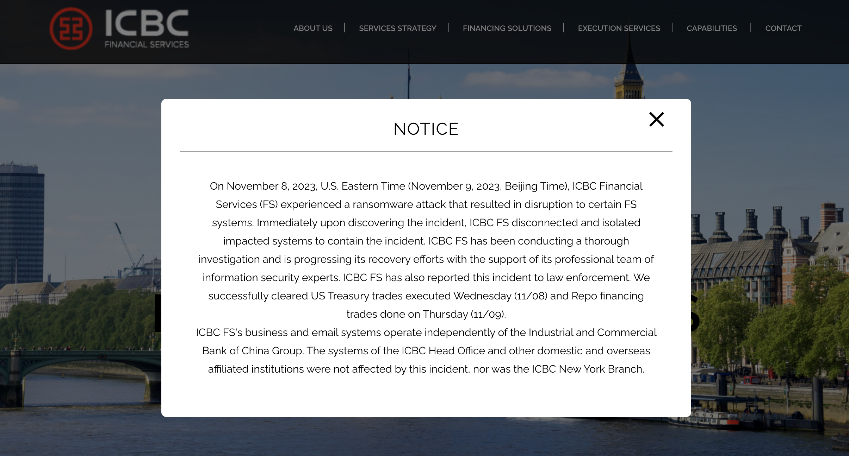Click the paragraph mentioning ICBC New York Branch
Viewport: 849px width, 456px height.
(x=426, y=351)
